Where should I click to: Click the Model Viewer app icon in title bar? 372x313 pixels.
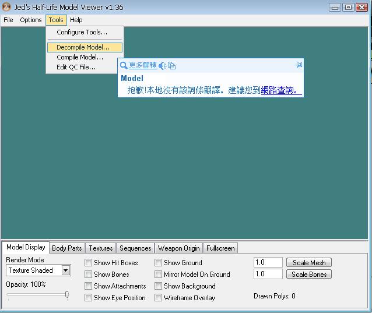pyautogui.click(x=6, y=7)
